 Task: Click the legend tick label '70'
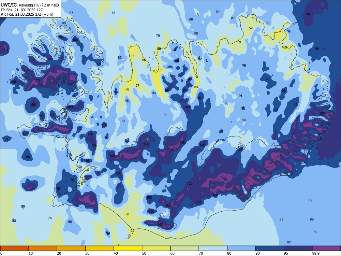click(201, 253)
